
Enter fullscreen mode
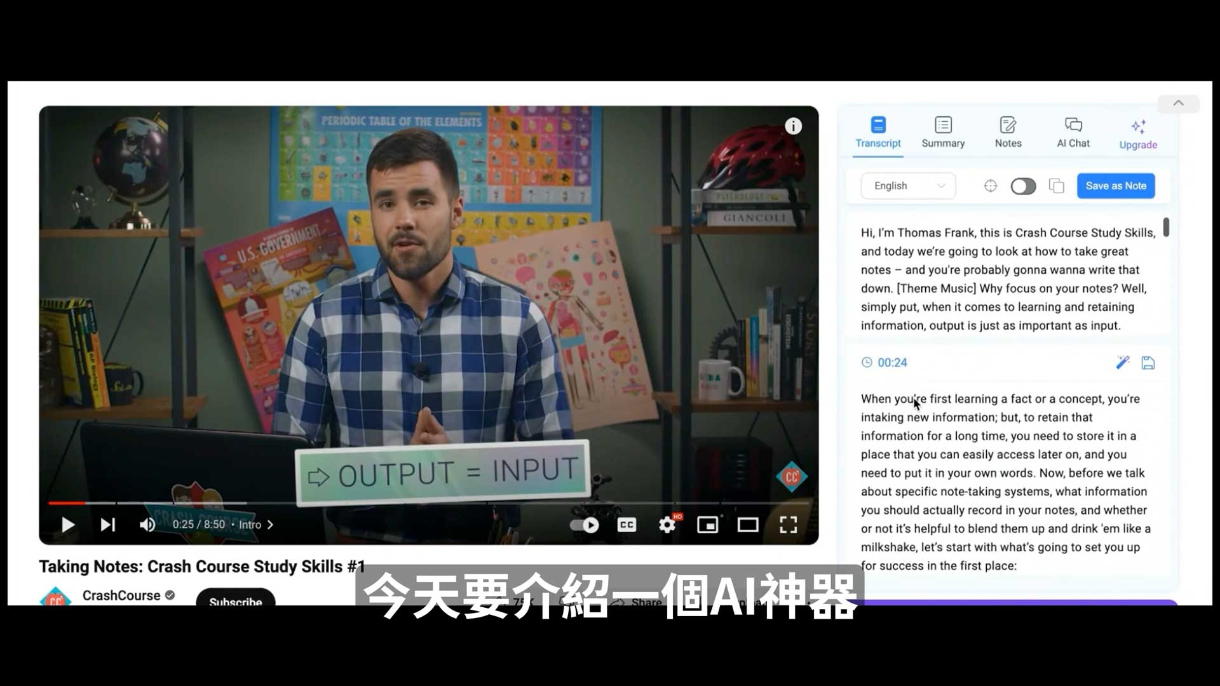[x=789, y=525]
